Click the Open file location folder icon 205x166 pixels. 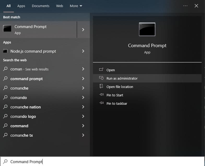point(101,87)
